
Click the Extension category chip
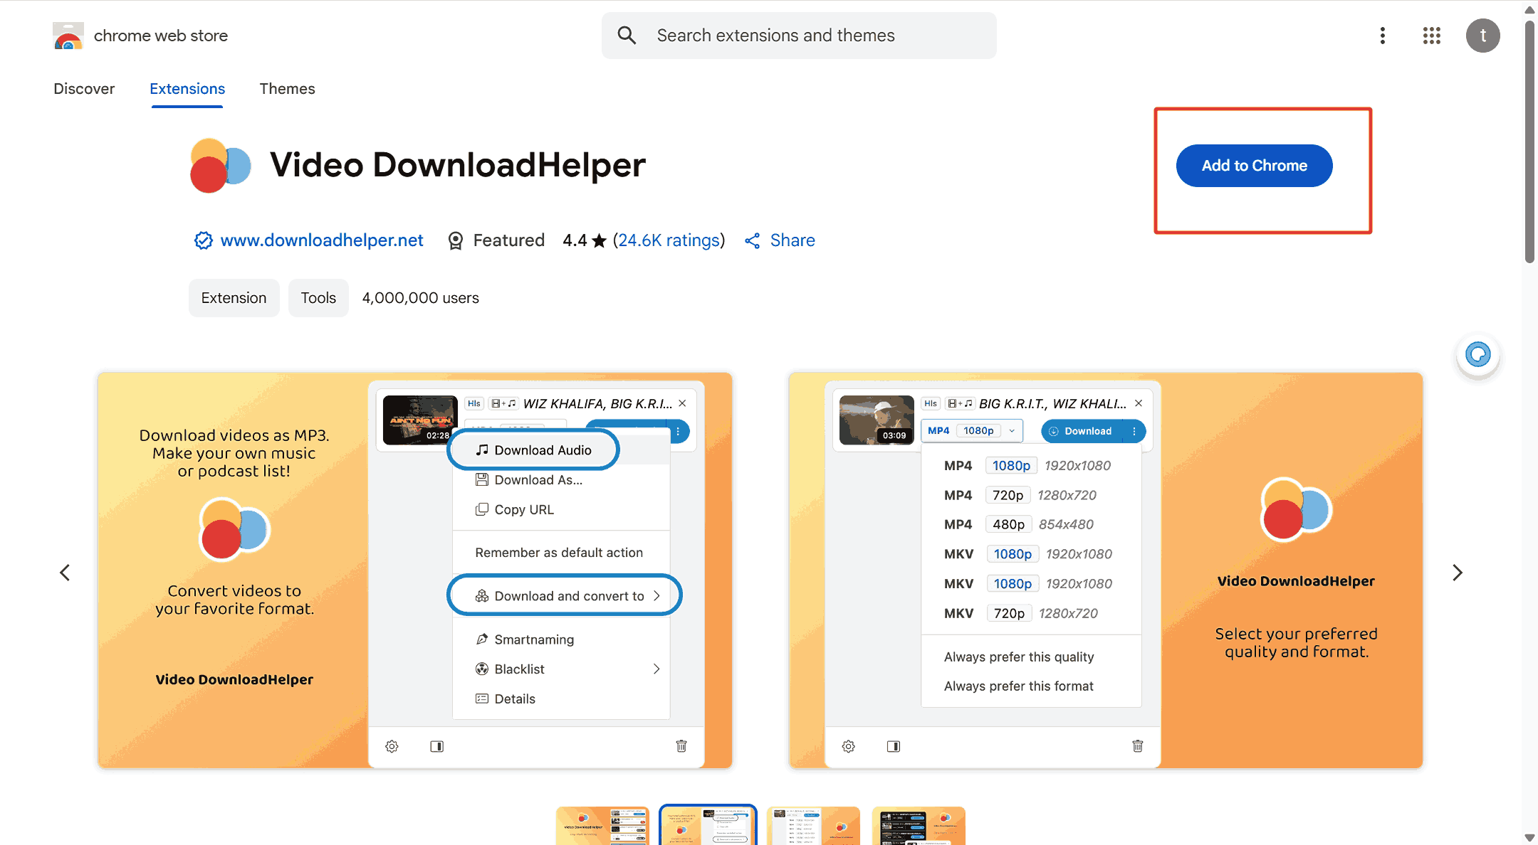(x=234, y=298)
